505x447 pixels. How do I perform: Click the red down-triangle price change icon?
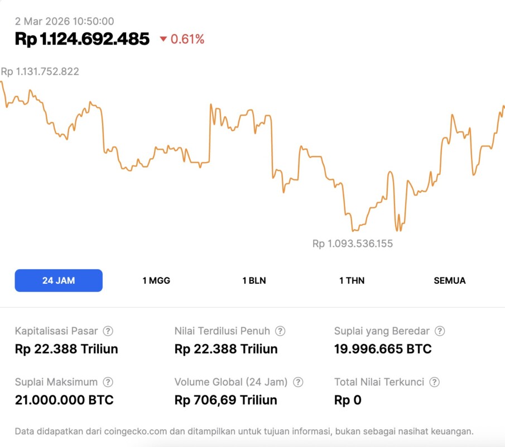click(x=163, y=39)
